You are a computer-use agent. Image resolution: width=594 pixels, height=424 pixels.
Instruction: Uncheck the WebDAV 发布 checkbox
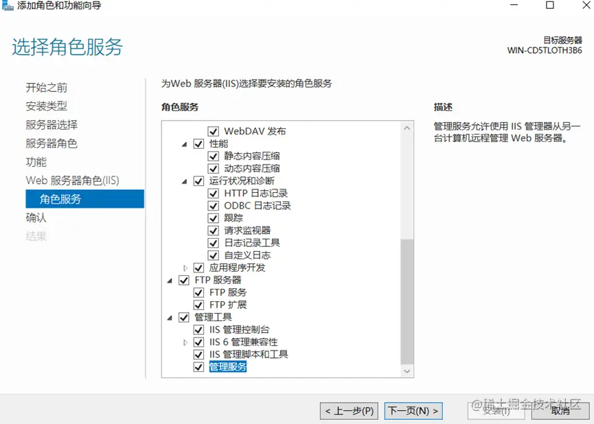pyautogui.click(x=214, y=131)
